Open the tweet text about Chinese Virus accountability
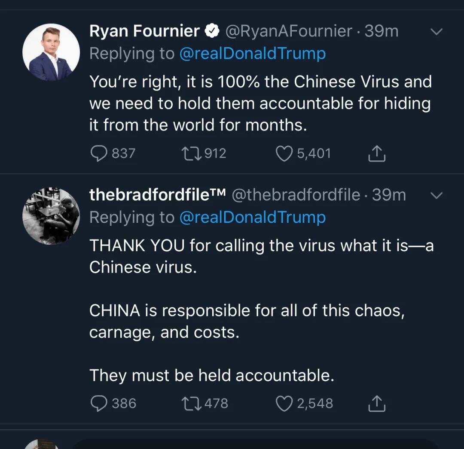The width and height of the screenshot is (464, 449). point(260,103)
